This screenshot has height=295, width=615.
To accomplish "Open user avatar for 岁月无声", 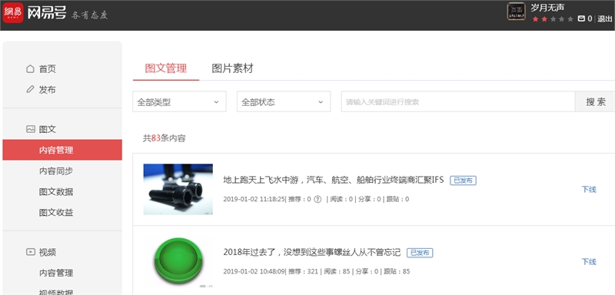I will click(516, 12).
